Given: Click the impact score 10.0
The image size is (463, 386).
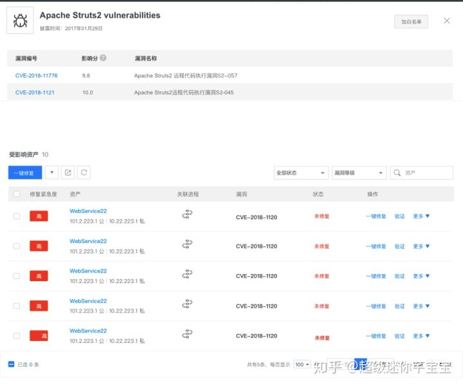Looking at the screenshot, I should click(87, 93).
